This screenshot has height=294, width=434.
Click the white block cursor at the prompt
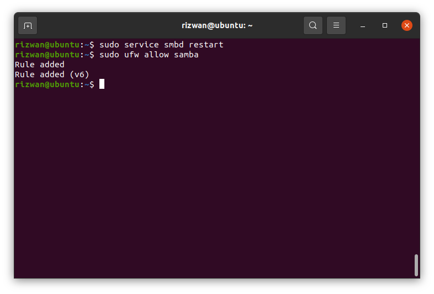[102, 84]
